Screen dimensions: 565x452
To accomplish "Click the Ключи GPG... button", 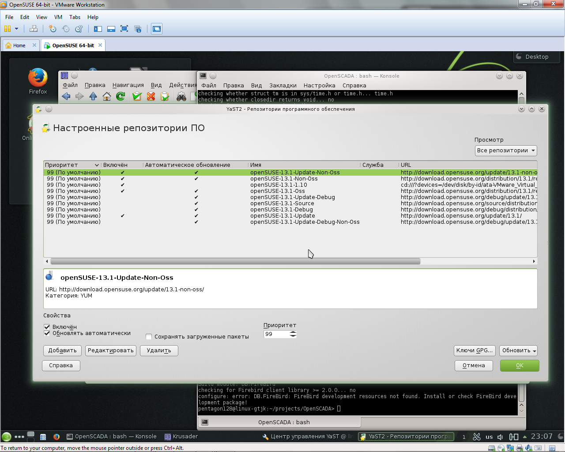I will pyautogui.click(x=474, y=350).
